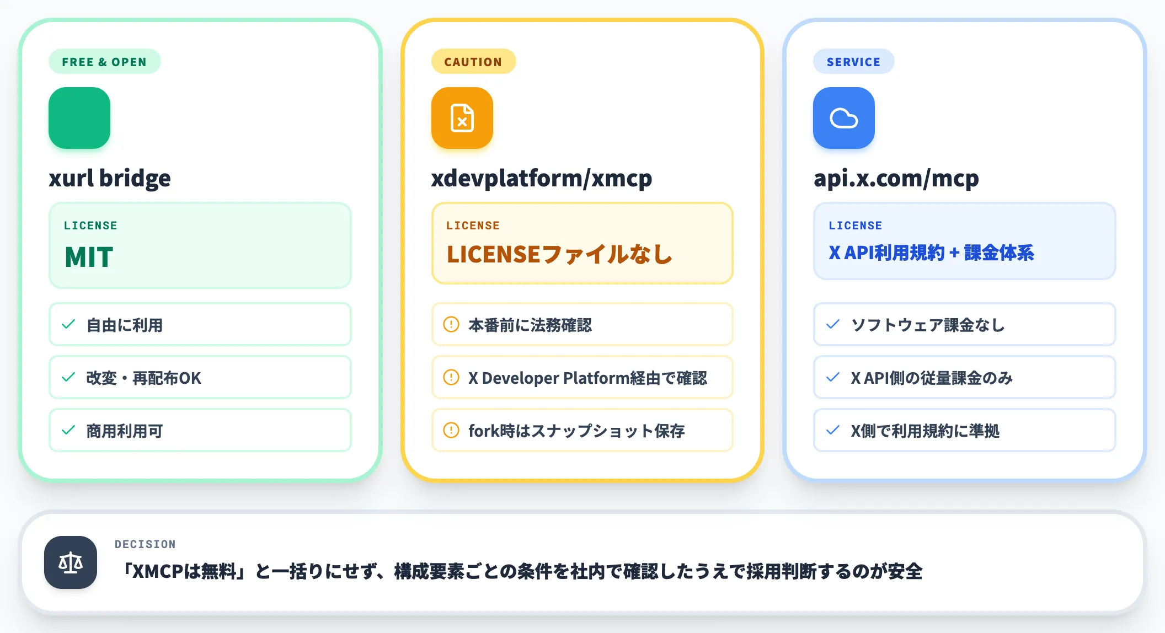Click the scales decision icon

click(x=71, y=562)
